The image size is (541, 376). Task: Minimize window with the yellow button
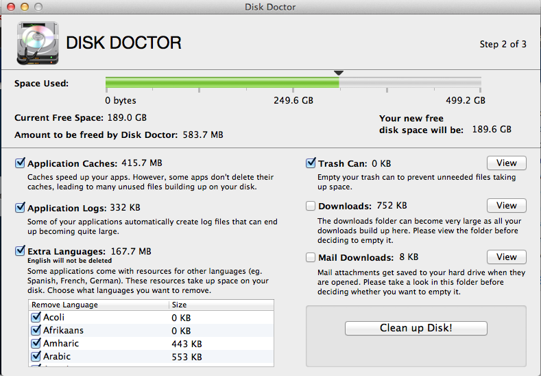[x=25, y=7]
